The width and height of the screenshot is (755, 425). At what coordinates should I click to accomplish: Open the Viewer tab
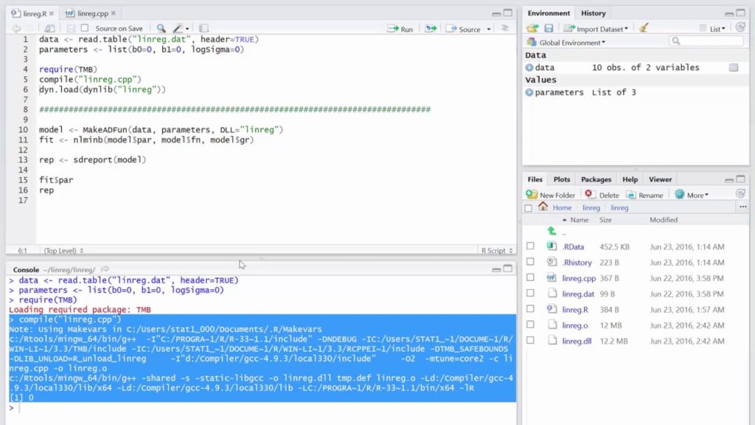[660, 179]
